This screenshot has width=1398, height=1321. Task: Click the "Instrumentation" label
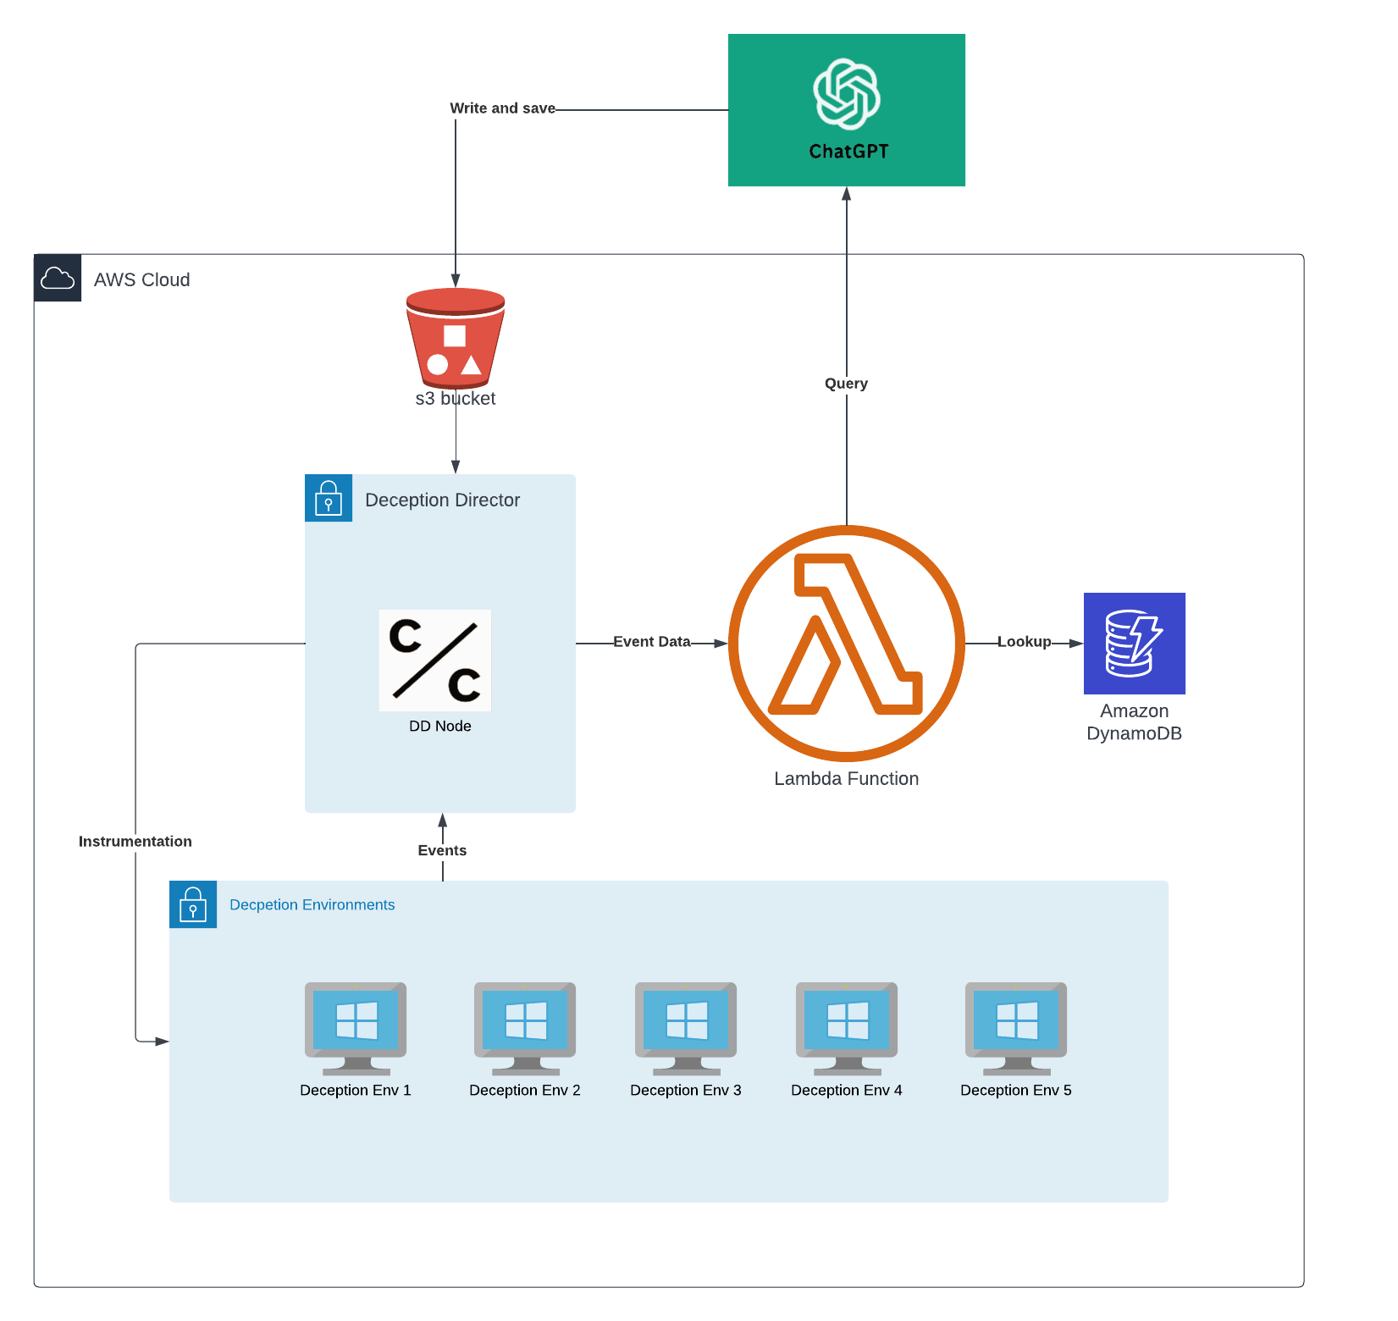pos(135,842)
